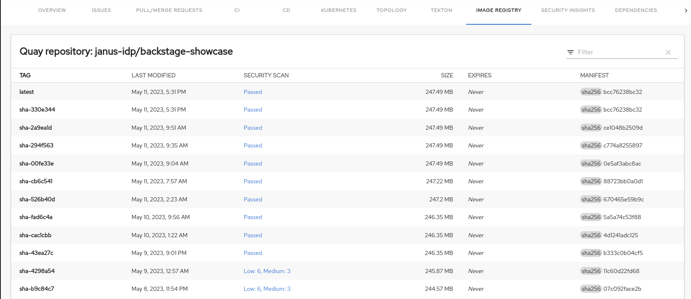The image size is (691, 299).
Task: Switch to the Overview tab
Action: [x=52, y=10]
